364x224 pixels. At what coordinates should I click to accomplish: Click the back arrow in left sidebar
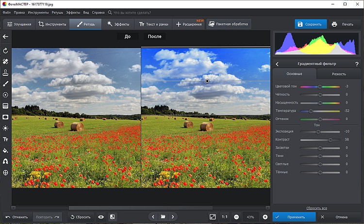[x=6, y=37]
